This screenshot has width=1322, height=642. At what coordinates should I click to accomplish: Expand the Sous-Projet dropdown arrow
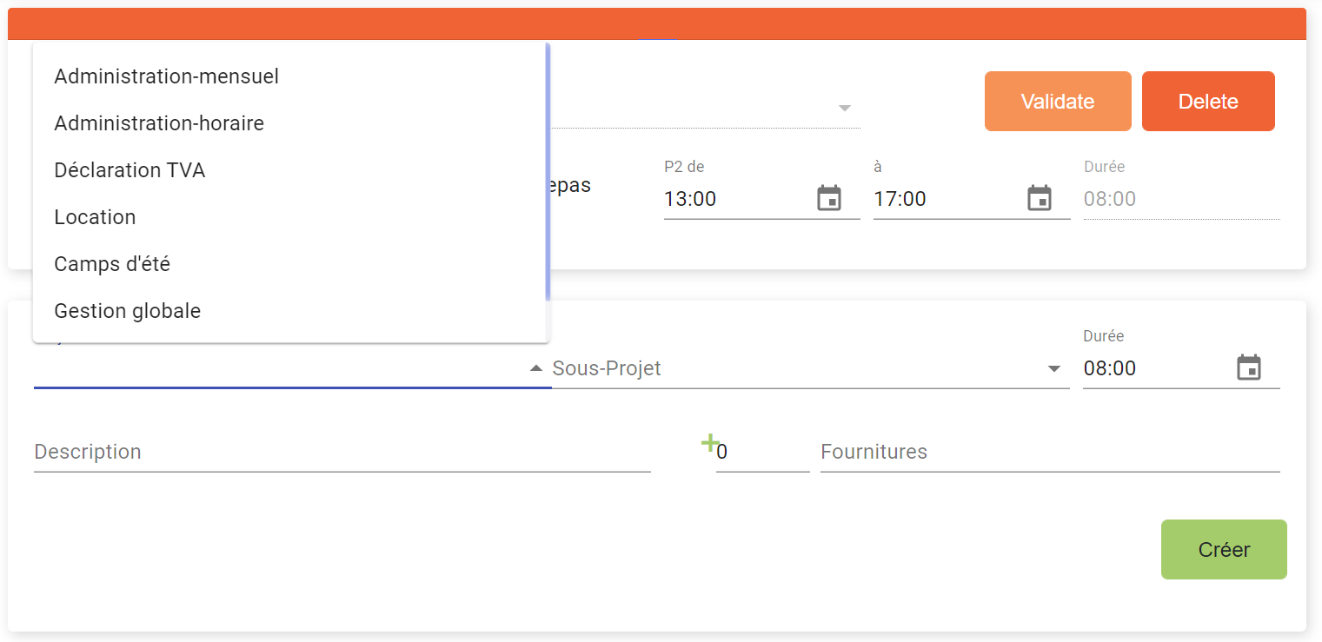tap(1054, 368)
